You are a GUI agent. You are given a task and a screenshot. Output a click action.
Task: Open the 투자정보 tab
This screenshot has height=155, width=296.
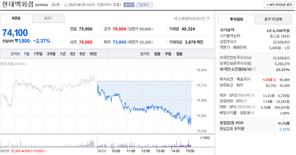click(236, 19)
